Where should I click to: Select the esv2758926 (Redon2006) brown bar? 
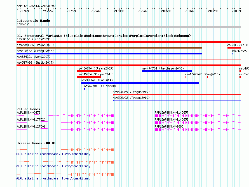point(109,48)
